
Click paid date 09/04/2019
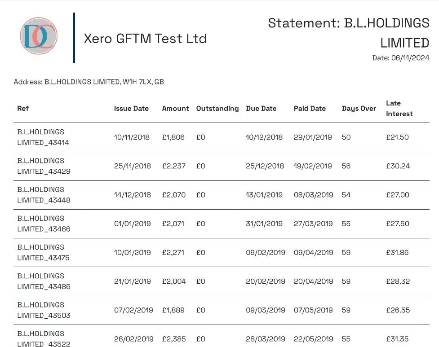314,252
